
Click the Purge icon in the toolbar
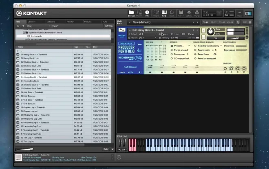click(197, 13)
